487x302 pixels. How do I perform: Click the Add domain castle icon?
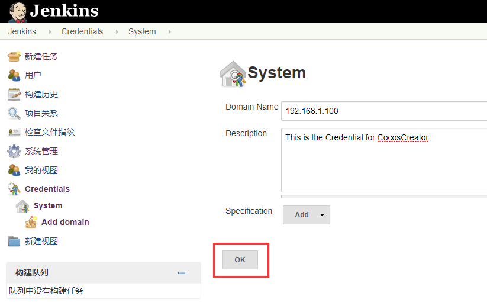click(31, 222)
